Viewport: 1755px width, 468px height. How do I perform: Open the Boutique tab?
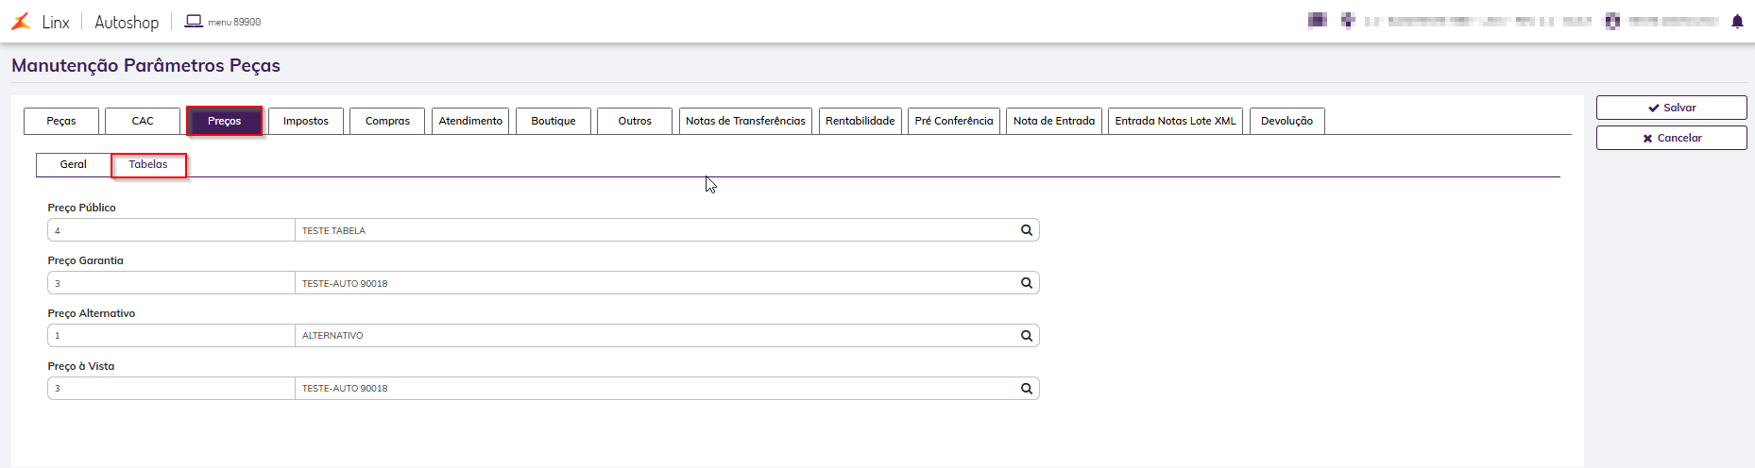tap(554, 121)
